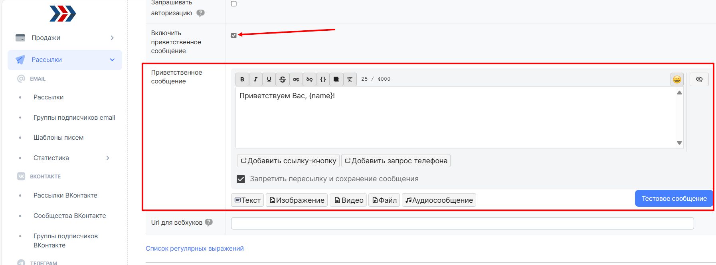Expand the Статистика submenu
The width and height of the screenshot is (716, 265).
pyautogui.click(x=107, y=158)
